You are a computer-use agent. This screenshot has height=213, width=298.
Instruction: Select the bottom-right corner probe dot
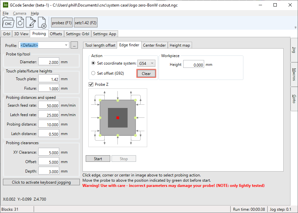pyautogui.click(x=135, y=135)
